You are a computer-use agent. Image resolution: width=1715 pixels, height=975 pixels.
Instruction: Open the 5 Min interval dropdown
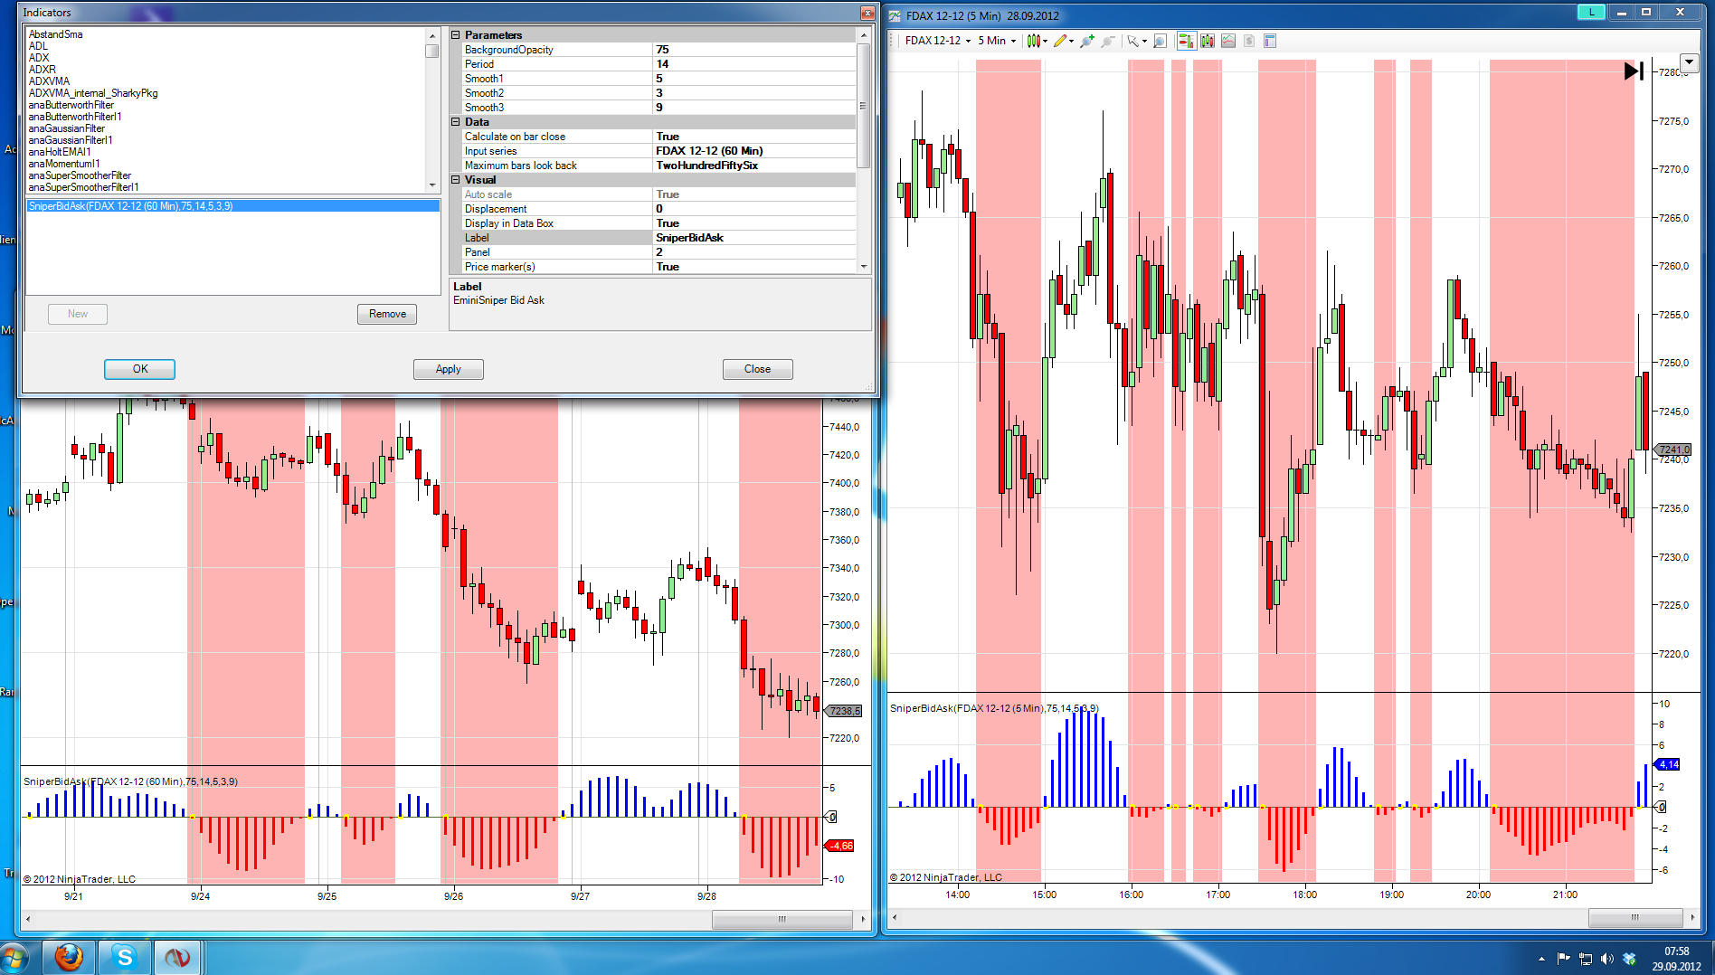point(997,41)
